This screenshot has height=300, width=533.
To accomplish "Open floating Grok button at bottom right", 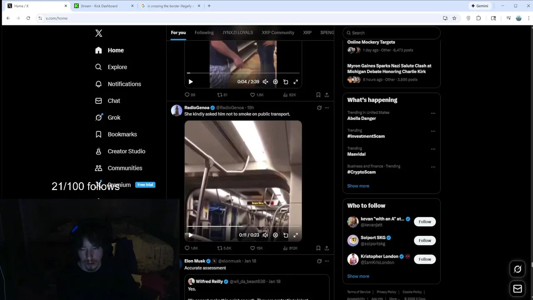I will [x=518, y=269].
